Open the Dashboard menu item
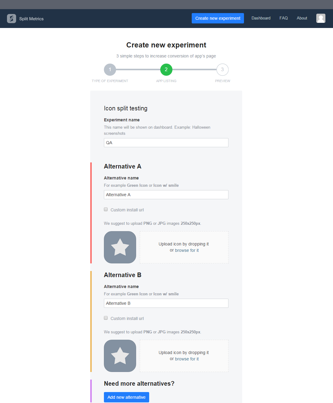 (261, 18)
